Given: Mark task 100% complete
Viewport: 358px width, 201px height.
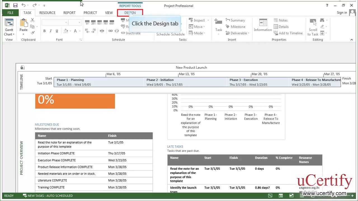Looking at the screenshot, I should point(112,22).
